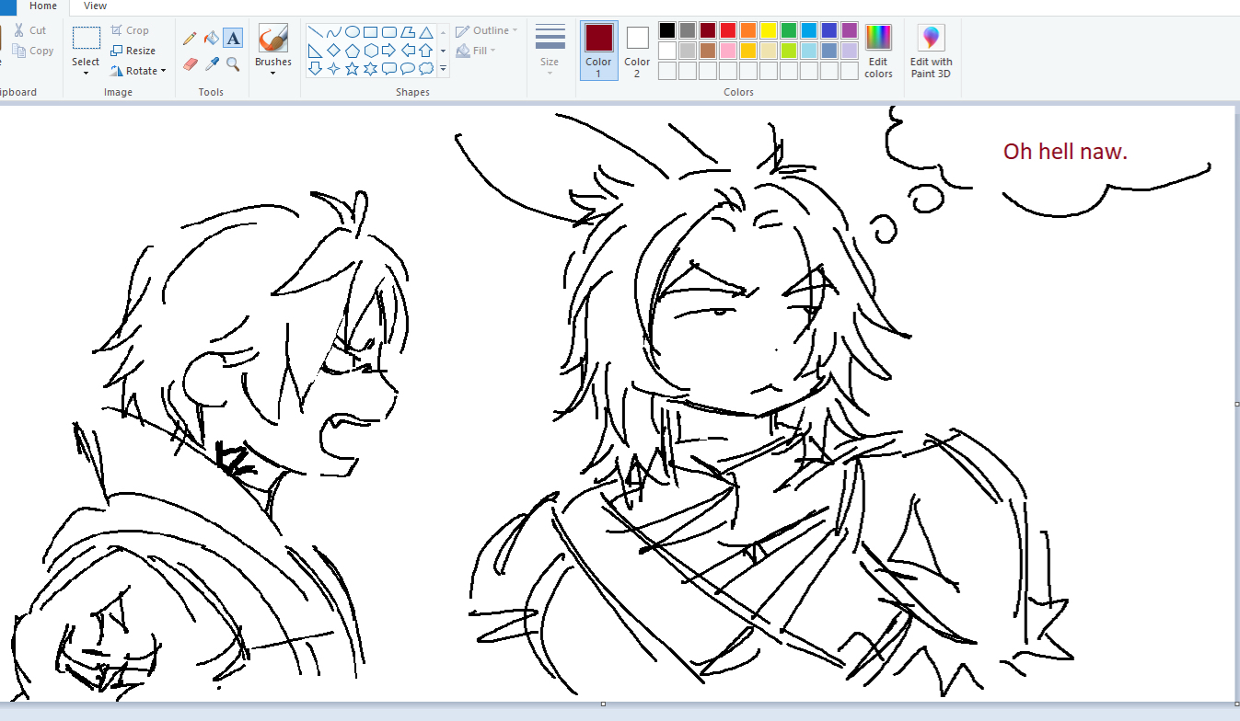The height and width of the screenshot is (721, 1240).
Task: Open the Select dropdown arrow
Action: [86, 73]
